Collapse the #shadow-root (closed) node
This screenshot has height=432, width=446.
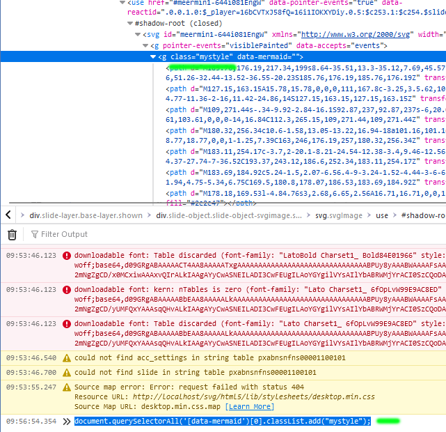point(129,23)
